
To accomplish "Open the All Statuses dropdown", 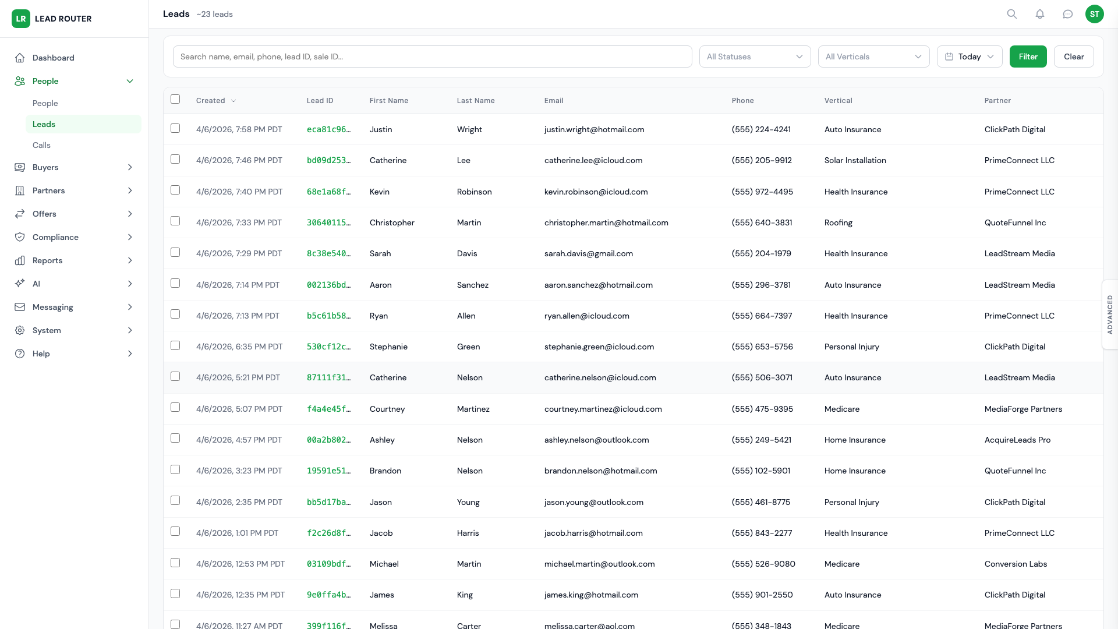I will (x=755, y=56).
